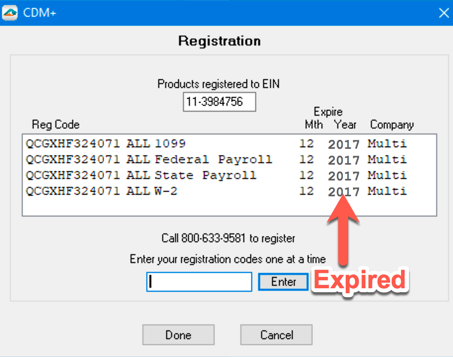Viewport: 453px width, 357px height.
Task: Click the red Expired annotation label
Action: click(360, 280)
